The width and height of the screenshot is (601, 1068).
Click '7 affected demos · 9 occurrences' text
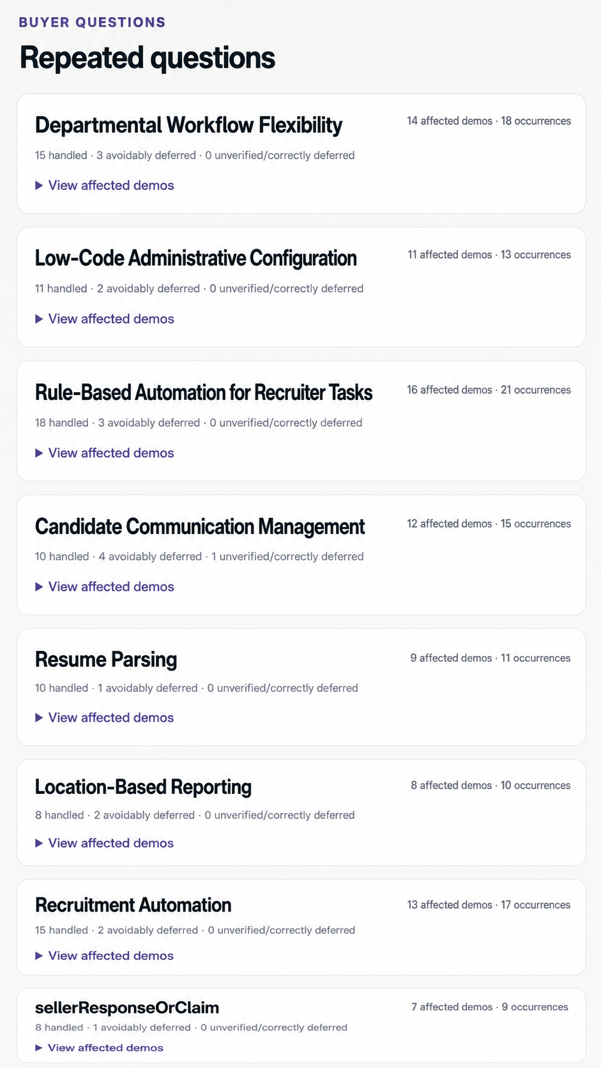pyautogui.click(x=490, y=1007)
